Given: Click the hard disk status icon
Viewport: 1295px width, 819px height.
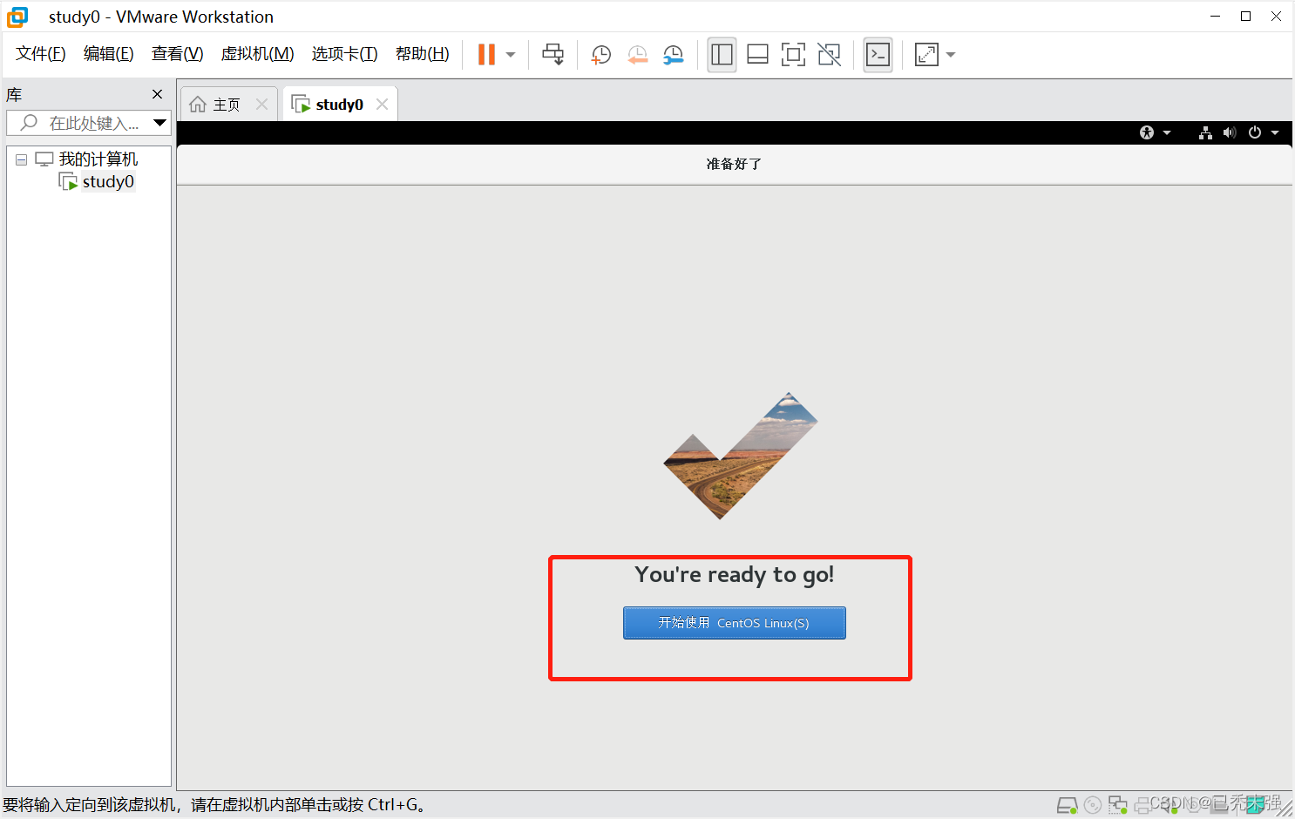Looking at the screenshot, I should point(1067,805).
